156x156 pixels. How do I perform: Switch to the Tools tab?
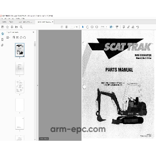pos(11,22)
